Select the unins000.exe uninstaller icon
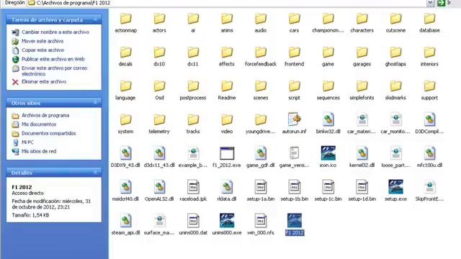This screenshot has height=259, width=461. click(x=227, y=221)
